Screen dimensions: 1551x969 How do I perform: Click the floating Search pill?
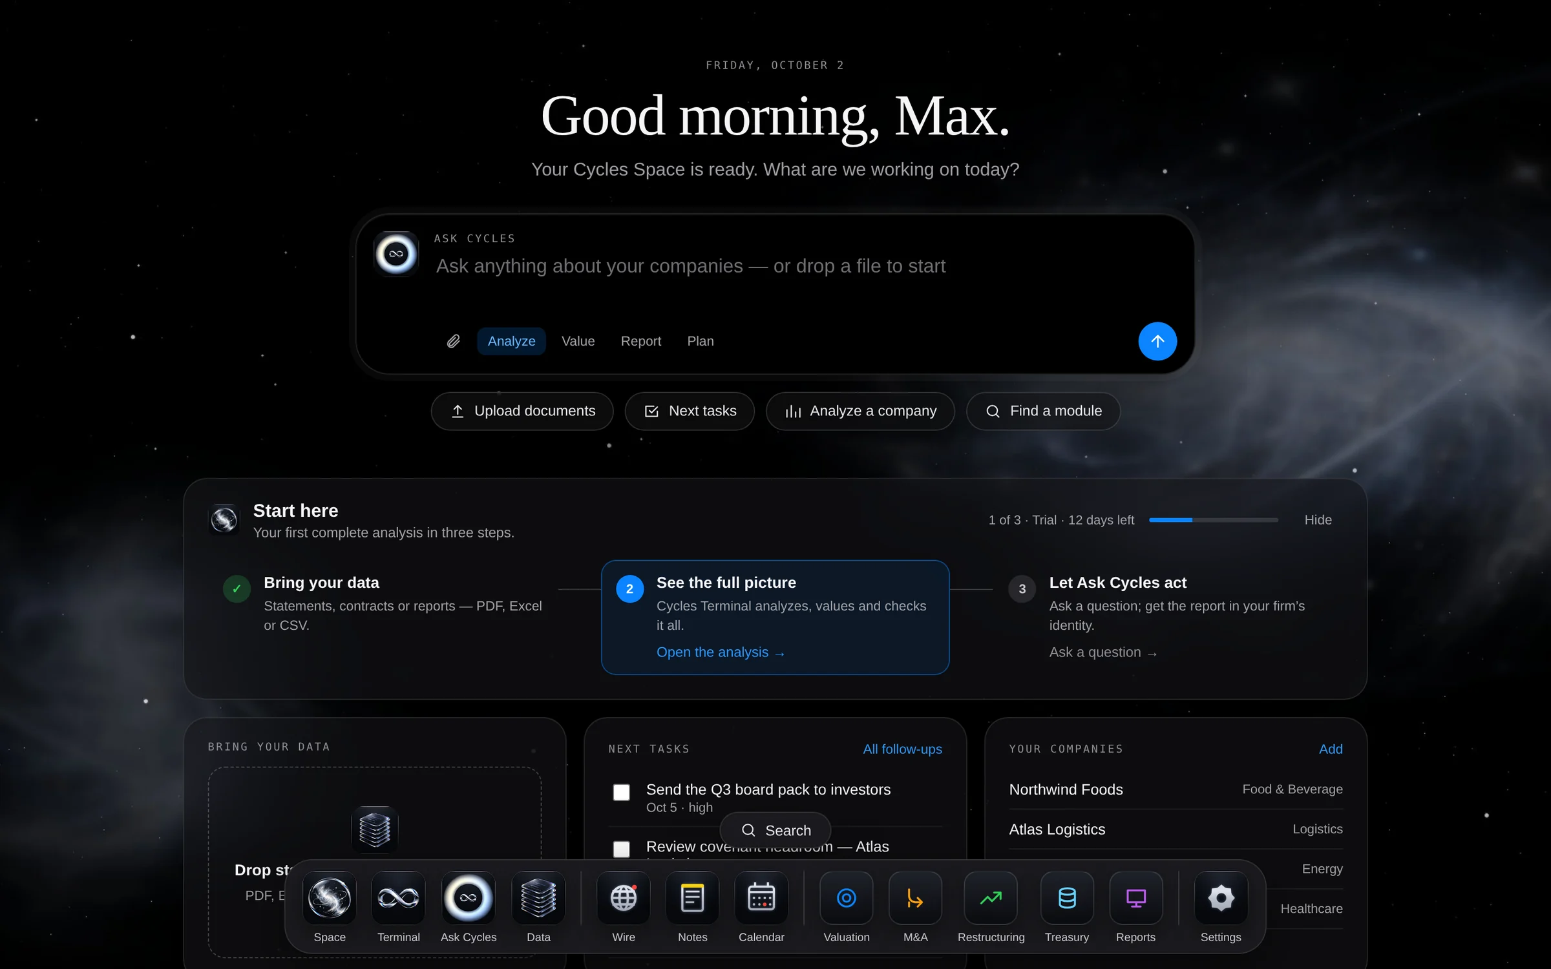point(775,830)
